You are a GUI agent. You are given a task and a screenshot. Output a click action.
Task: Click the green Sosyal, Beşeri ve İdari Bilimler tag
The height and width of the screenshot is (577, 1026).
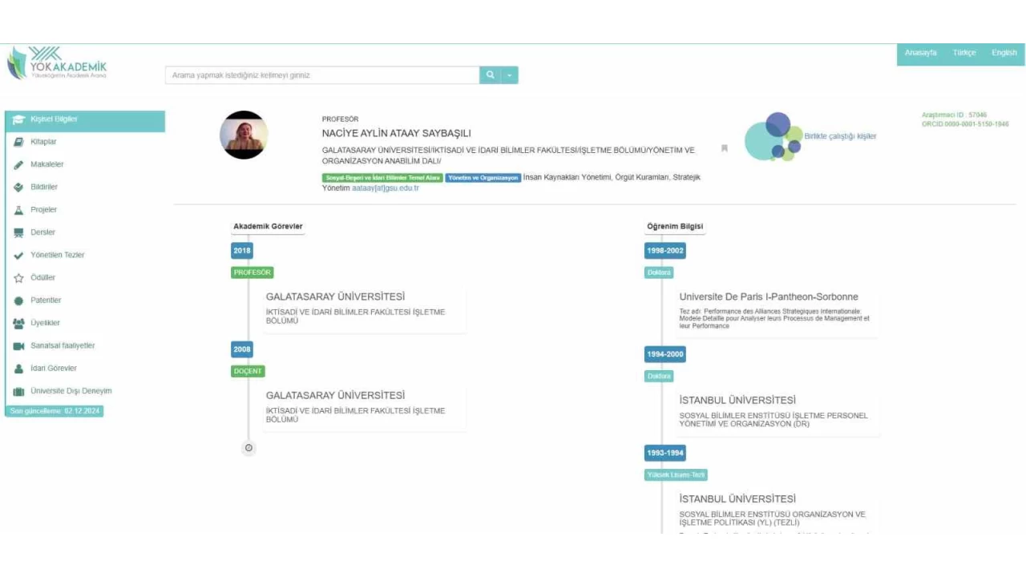tap(382, 178)
